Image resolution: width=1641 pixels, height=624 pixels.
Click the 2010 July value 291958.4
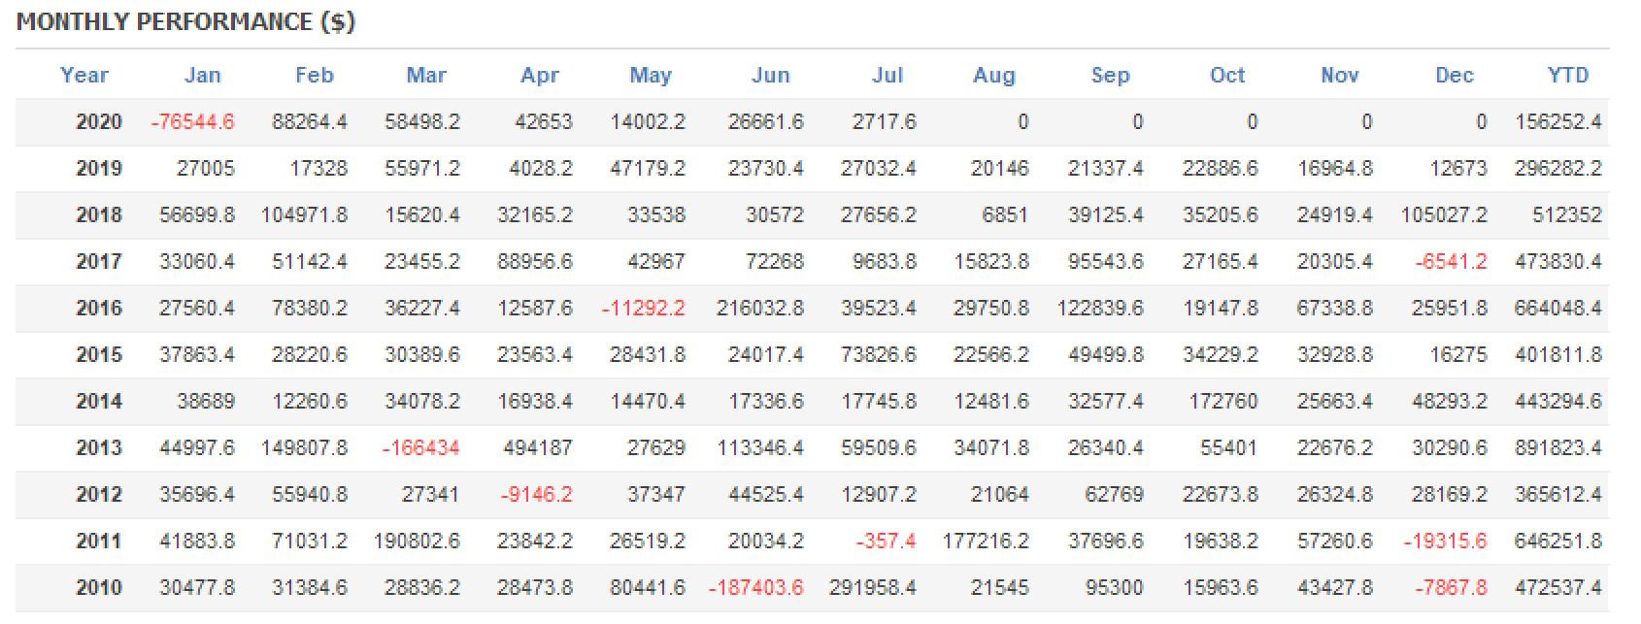pos(872,588)
